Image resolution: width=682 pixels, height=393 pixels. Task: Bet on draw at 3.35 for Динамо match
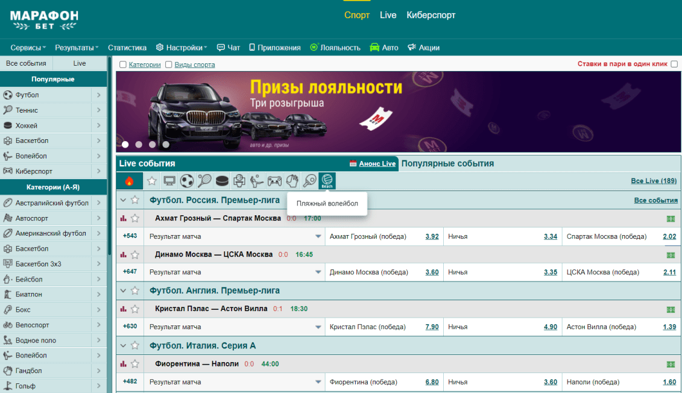click(x=550, y=272)
